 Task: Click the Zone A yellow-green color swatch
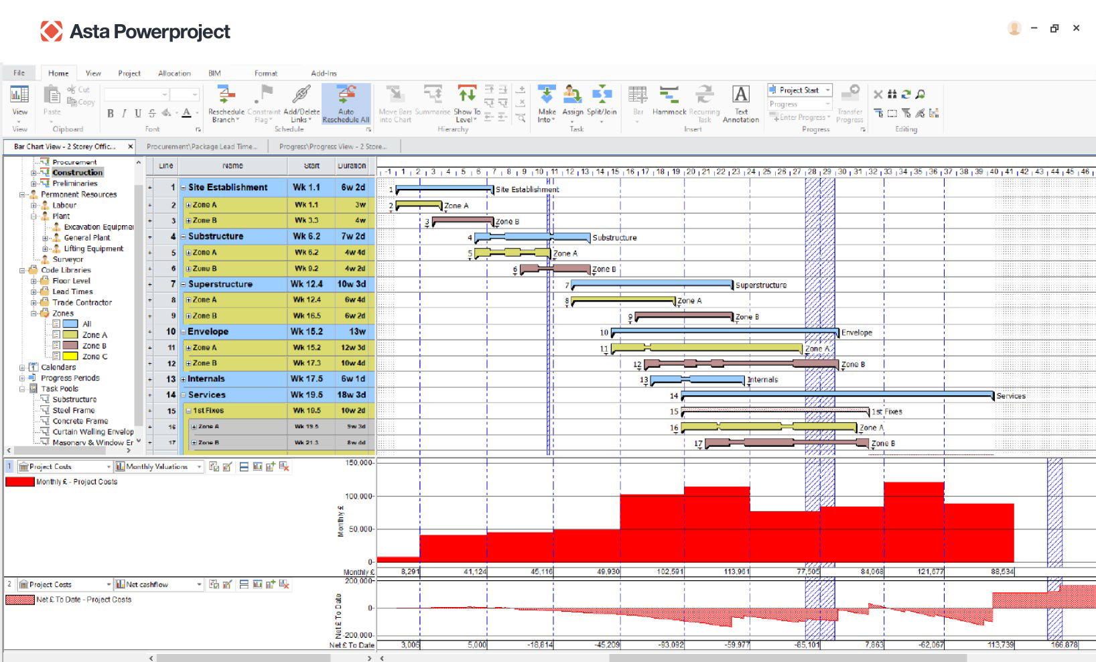(70, 335)
